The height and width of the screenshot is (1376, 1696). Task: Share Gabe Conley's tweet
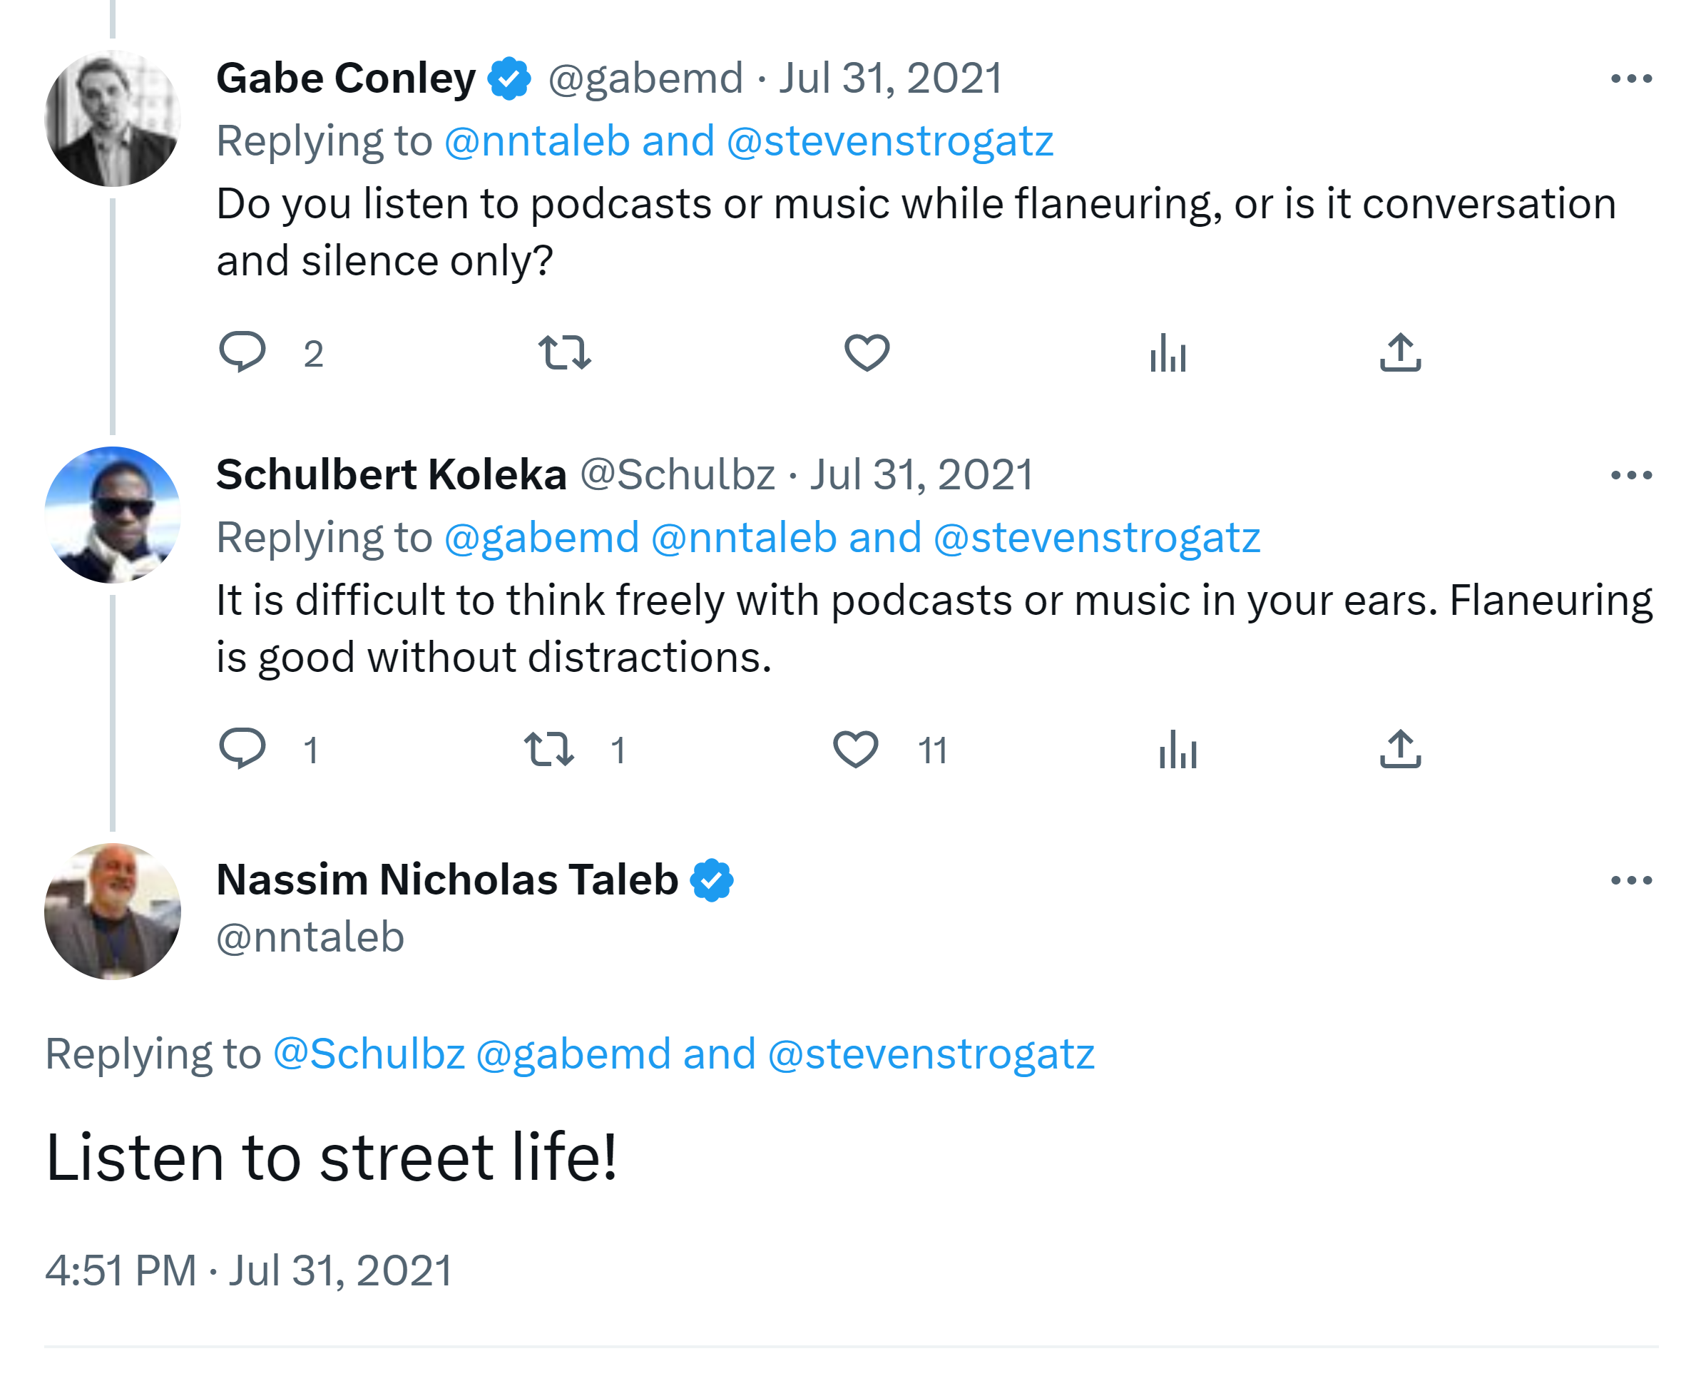[x=1399, y=352]
